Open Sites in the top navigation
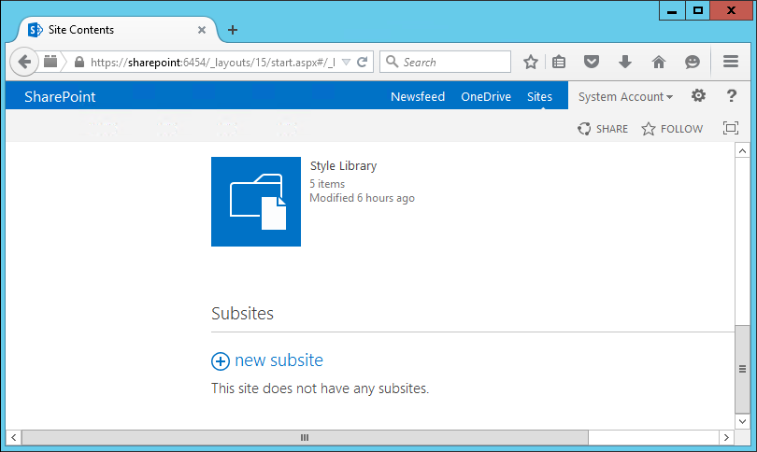The image size is (757, 452). [539, 96]
